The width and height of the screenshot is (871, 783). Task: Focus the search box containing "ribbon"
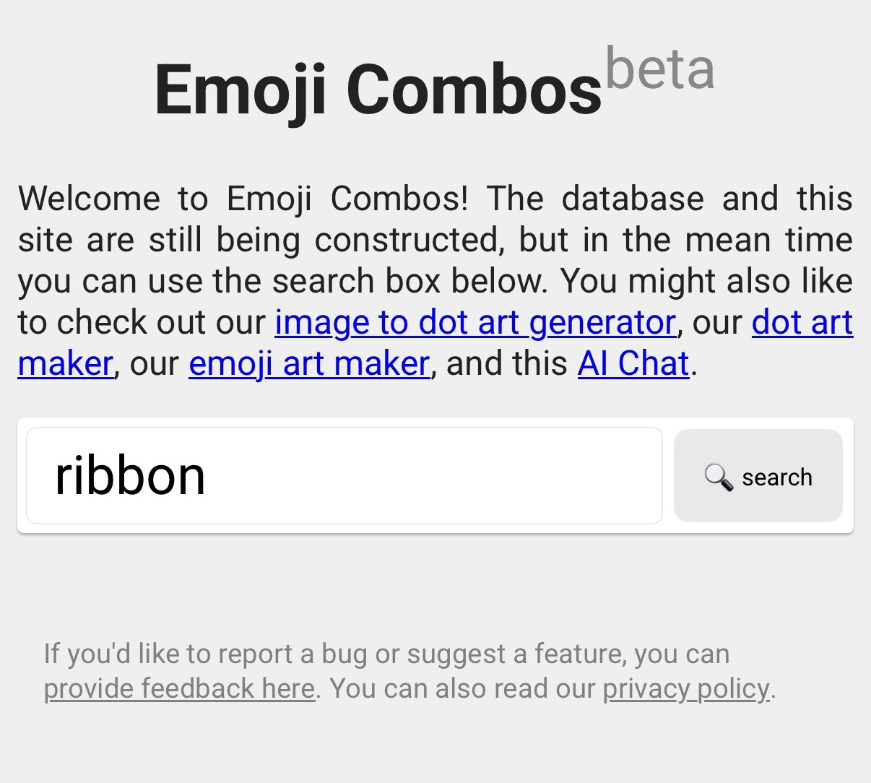coord(344,475)
